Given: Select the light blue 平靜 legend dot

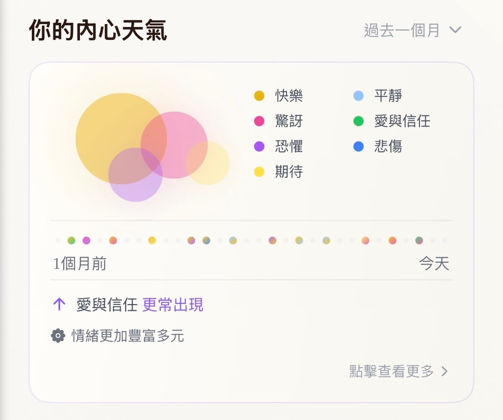Looking at the screenshot, I should click(358, 96).
